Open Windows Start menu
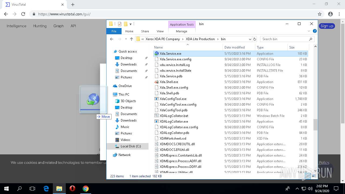Screen dimensions: 345x194 [6, 189]
